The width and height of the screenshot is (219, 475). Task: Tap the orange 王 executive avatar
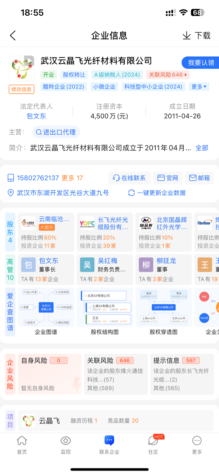[x=205, y=265]
